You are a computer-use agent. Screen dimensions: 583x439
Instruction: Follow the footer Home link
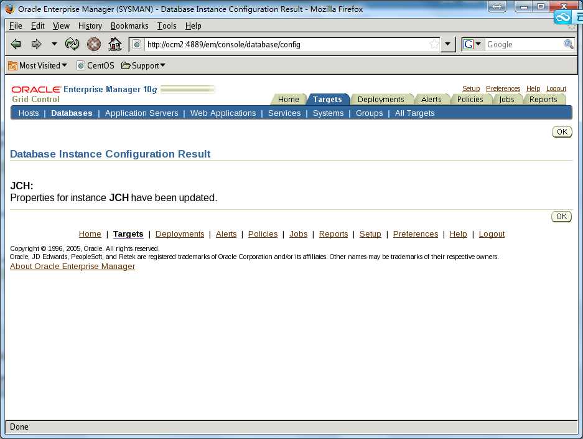point(90,234)
